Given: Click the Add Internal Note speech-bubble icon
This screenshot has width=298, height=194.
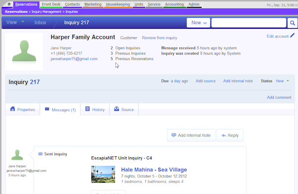Looking at the screenshot, I should coord(174,135).
